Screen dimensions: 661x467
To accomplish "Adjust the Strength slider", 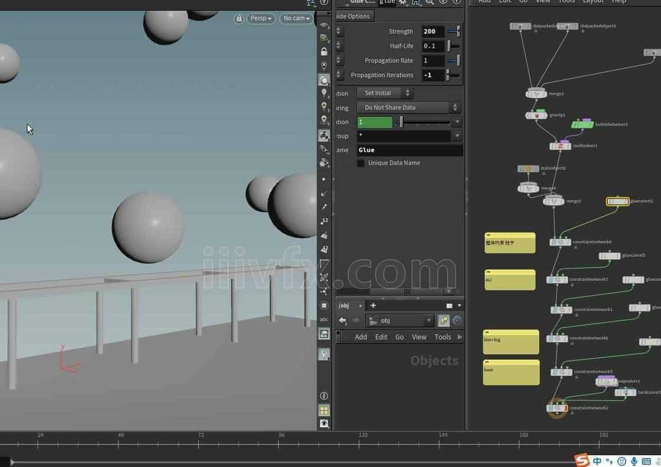I will pyautogui.click(x=454, y=32).
